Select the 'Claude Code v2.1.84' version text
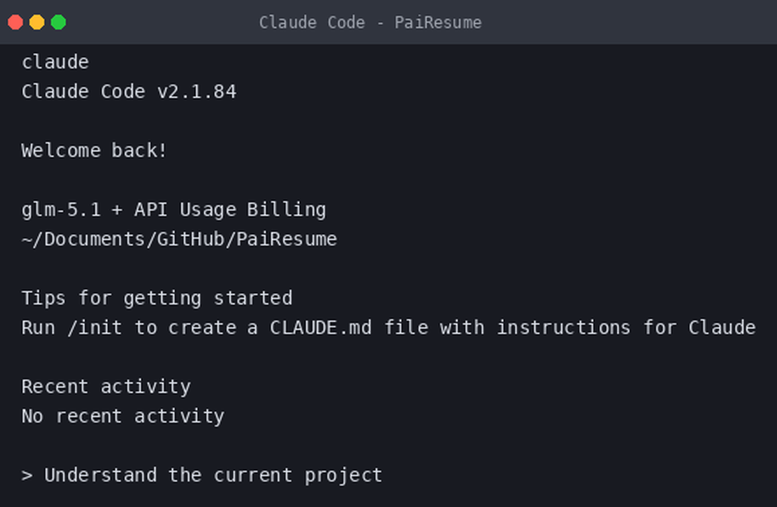Viewport: 777px width, 507px height. tap(129, 92)
